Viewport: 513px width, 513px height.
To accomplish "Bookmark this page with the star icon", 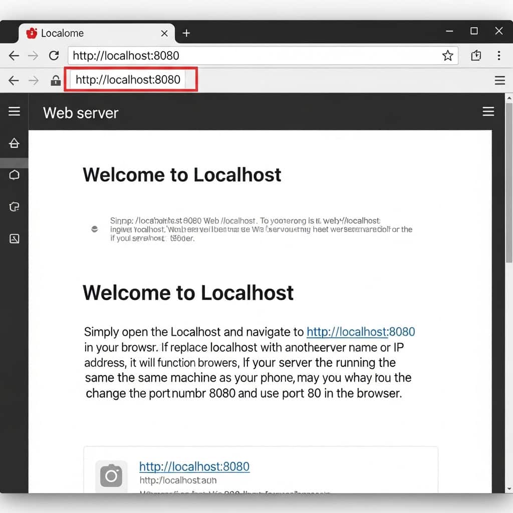I will (447, 56).
